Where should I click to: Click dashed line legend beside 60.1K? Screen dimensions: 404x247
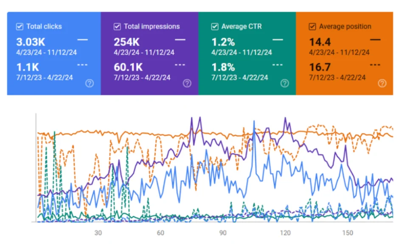(180, 65)
